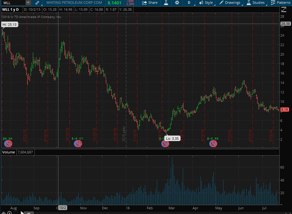Click the Volume panel label
The width and height of the screenshot is (292, 214).
tap(8, 152)
